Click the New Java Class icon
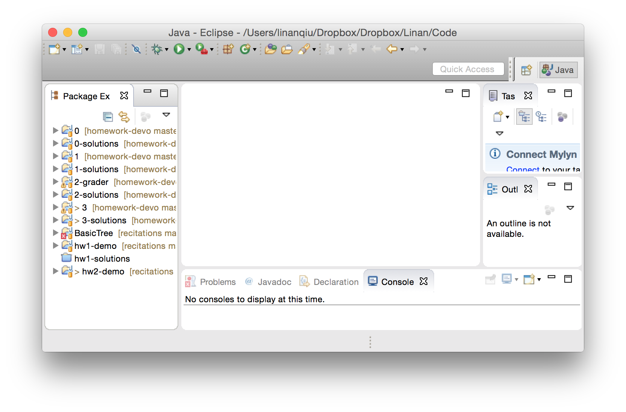The height and width of the screenshot is (412, 626). (245, 49)
